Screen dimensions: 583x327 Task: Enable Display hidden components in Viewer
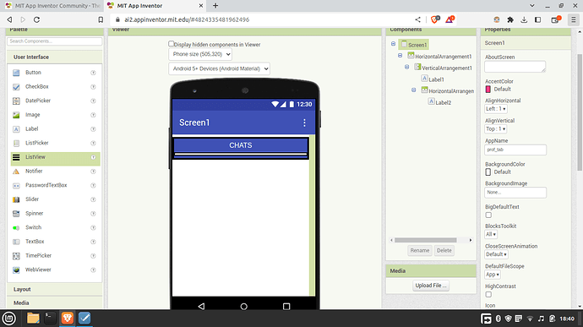(x=171, y=44)
